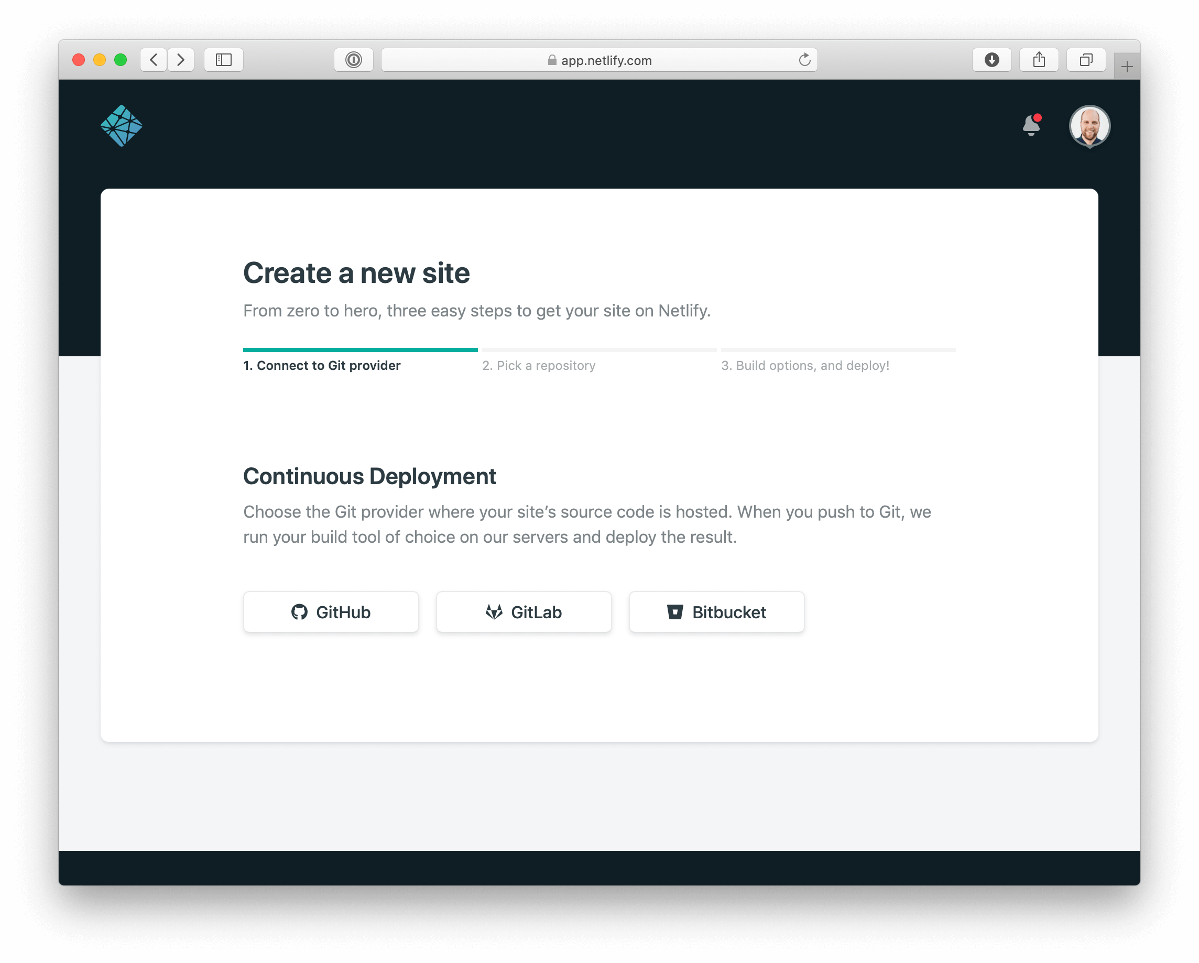Show all tabs overview
Screen dimensions: 1199x963
coord(1086,60)
